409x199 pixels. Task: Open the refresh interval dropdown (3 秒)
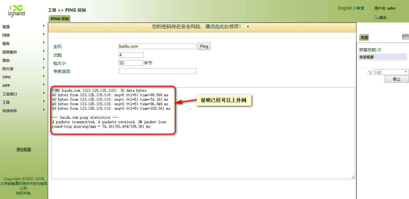coord(390,72)
